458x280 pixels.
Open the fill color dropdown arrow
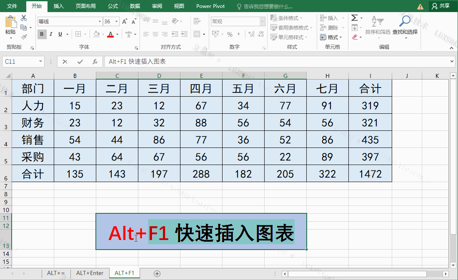click(103, 35)
